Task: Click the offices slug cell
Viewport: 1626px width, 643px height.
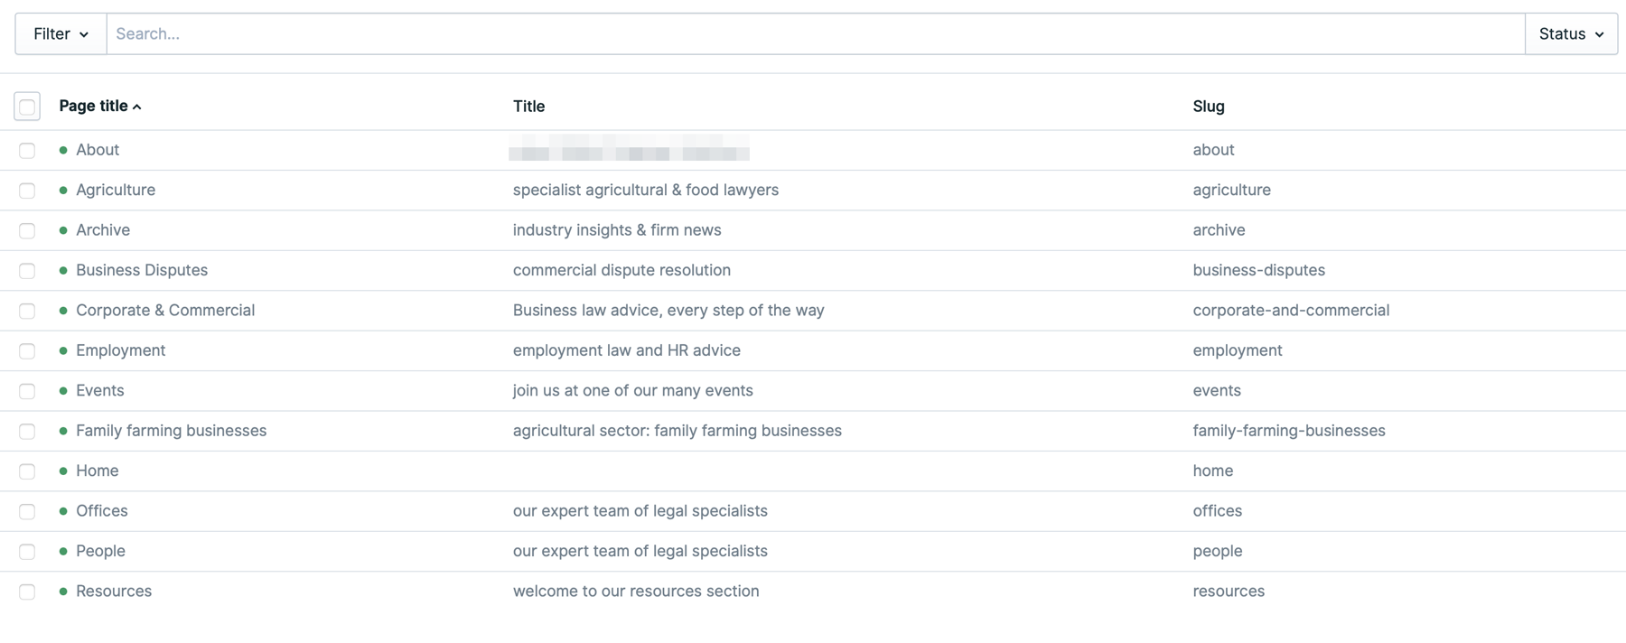Action: 1217,511
